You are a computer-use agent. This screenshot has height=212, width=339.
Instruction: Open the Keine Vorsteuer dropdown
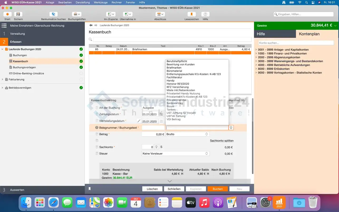[176, 153]
